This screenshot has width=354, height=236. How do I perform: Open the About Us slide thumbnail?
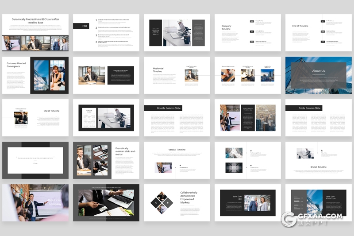tap(318, 75)
